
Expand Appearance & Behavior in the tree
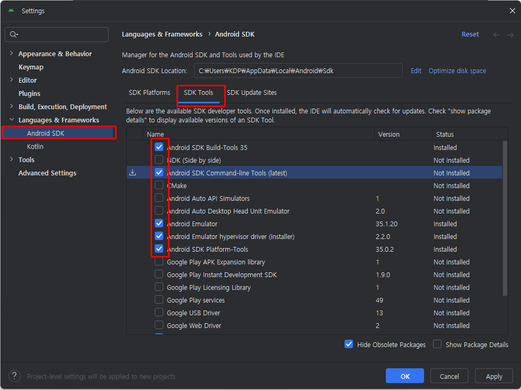[12, 53]
